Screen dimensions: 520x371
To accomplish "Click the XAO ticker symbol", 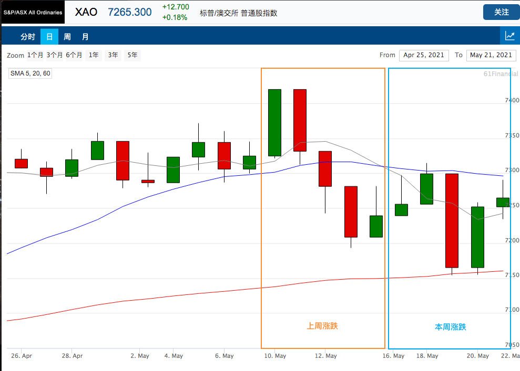I will pyautogui.click(x=86, y=12).
